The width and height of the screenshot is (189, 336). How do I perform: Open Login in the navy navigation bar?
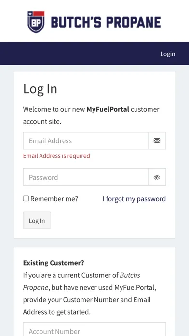coord(168,54)
